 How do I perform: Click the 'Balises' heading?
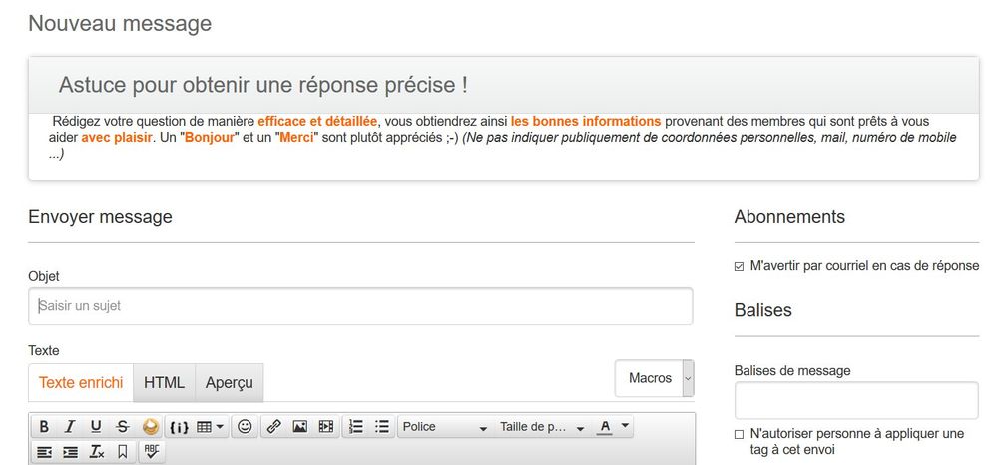pos(763,310)
